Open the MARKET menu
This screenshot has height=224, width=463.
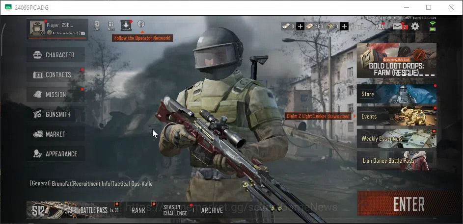56,134
